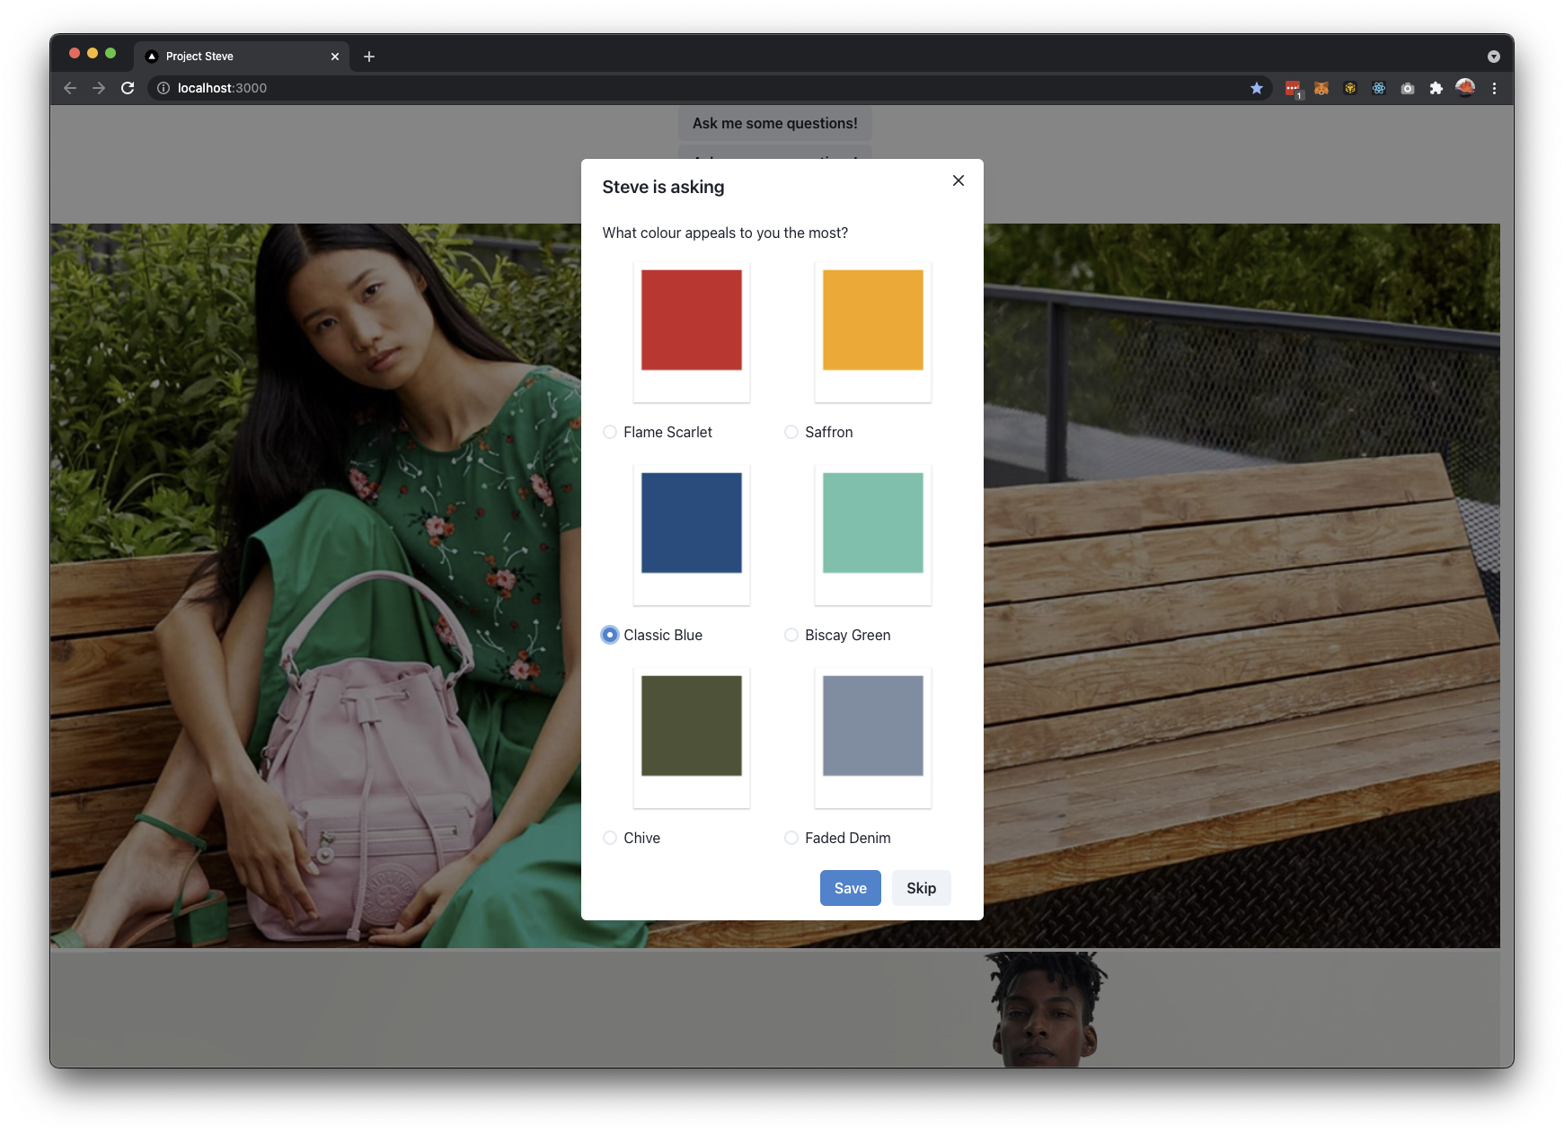Viewport: 1564px width, 1134px height.
Task: Open the yellow hexagon extension icon
Action: click(x=1350, y=88)
